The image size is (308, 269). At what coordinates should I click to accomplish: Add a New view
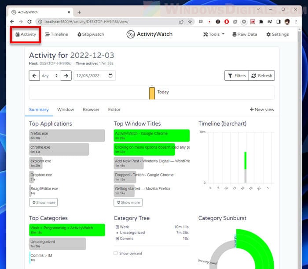tap(262, 110)
